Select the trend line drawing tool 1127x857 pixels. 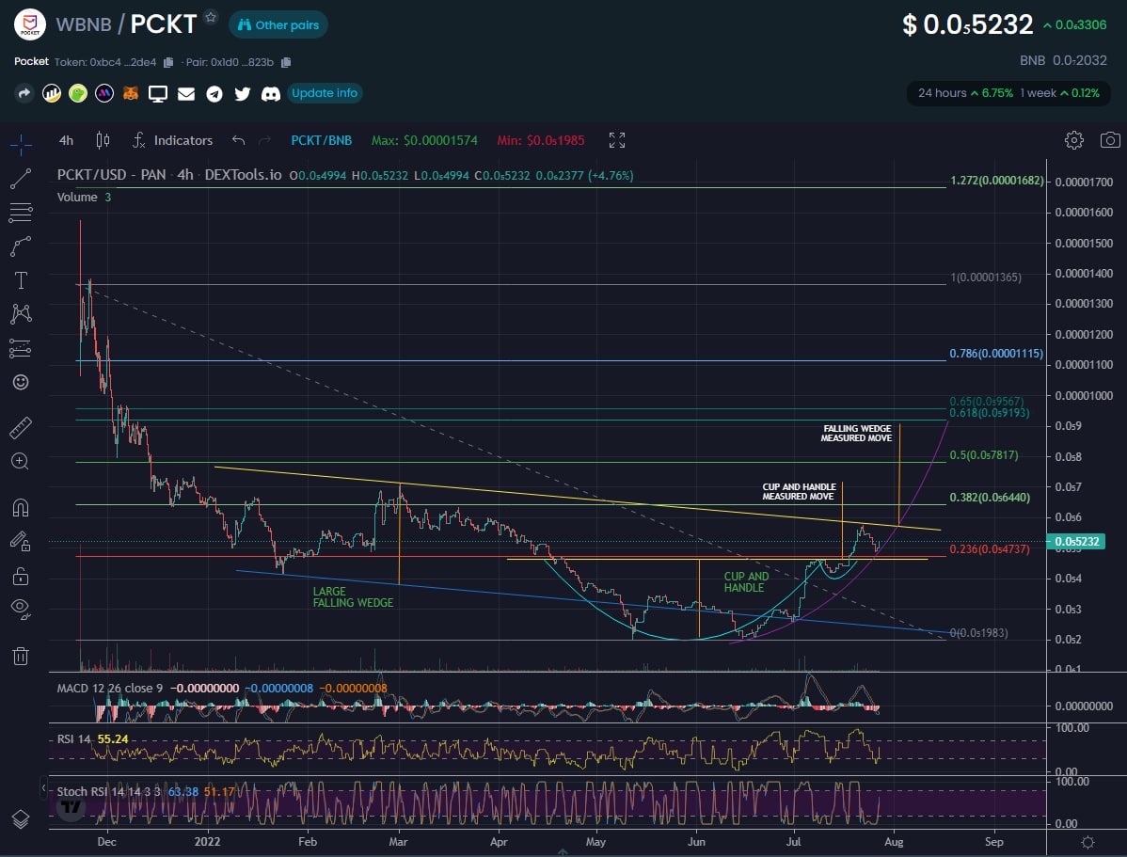coord(21,179)
